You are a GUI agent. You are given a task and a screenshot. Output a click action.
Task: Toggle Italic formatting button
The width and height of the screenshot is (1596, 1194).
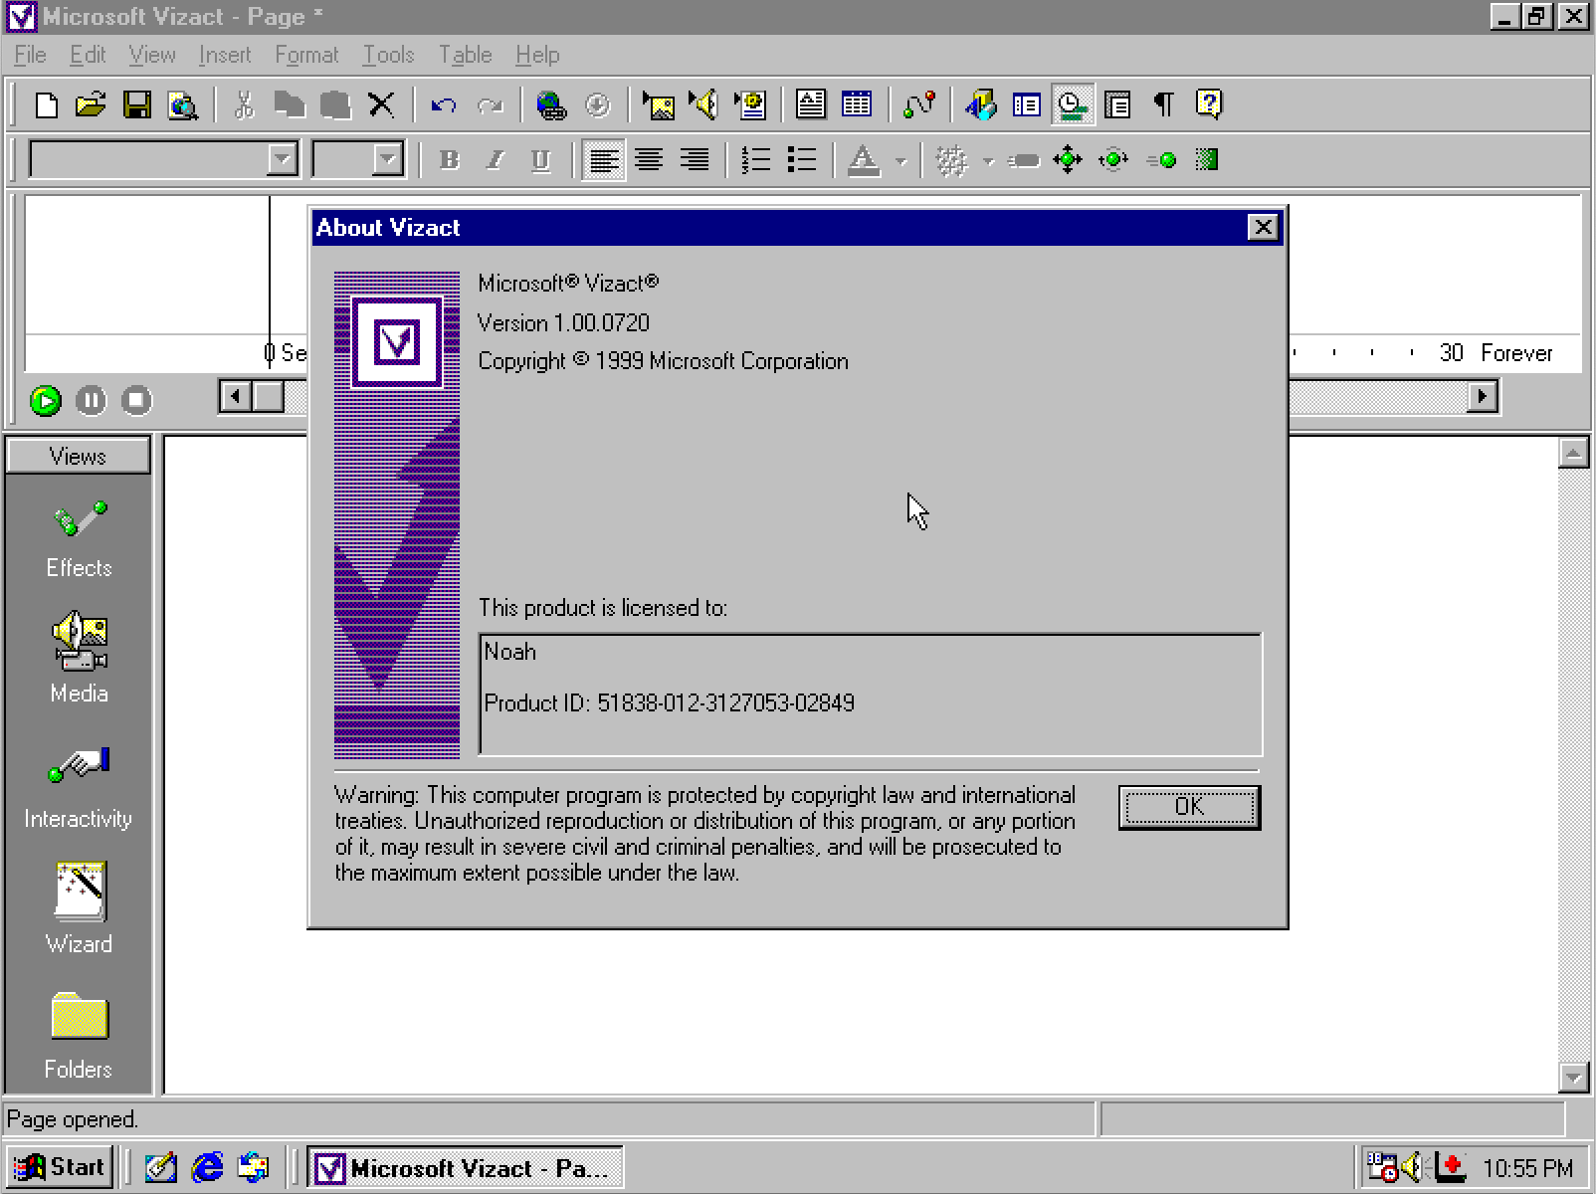coord(496,160)
